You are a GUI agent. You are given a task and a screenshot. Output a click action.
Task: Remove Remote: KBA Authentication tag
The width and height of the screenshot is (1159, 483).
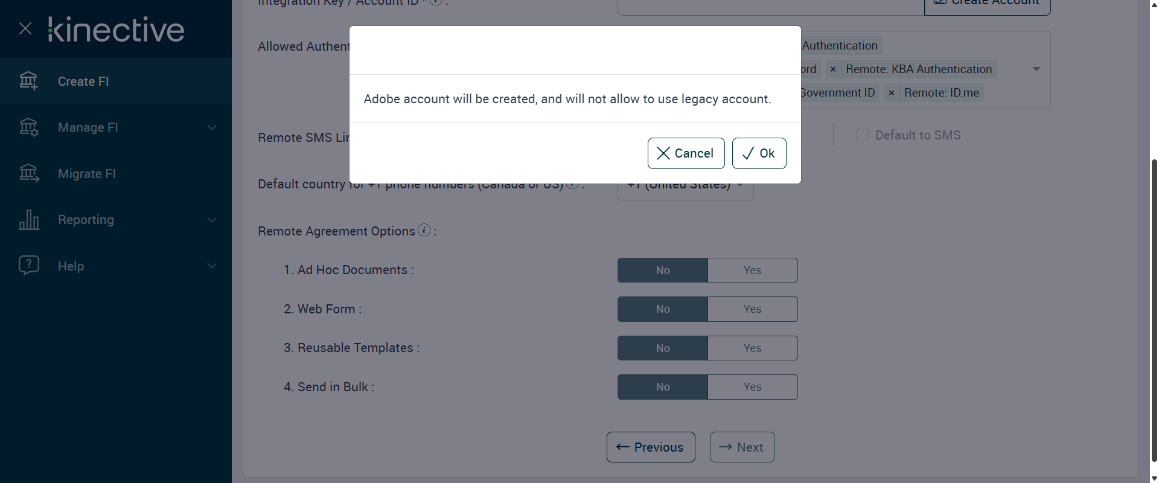[x=833, y=69]
